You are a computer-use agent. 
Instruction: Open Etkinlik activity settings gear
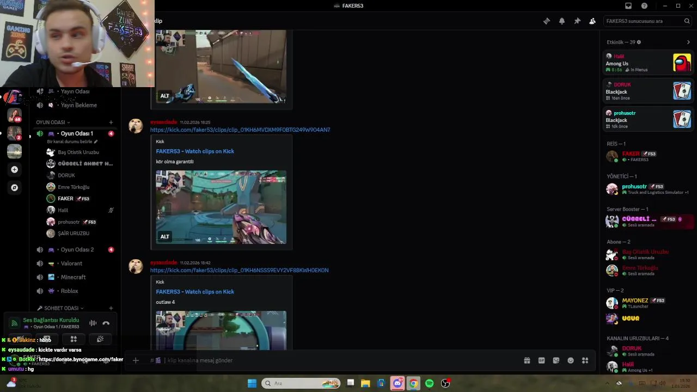click(x=639, y=42)
